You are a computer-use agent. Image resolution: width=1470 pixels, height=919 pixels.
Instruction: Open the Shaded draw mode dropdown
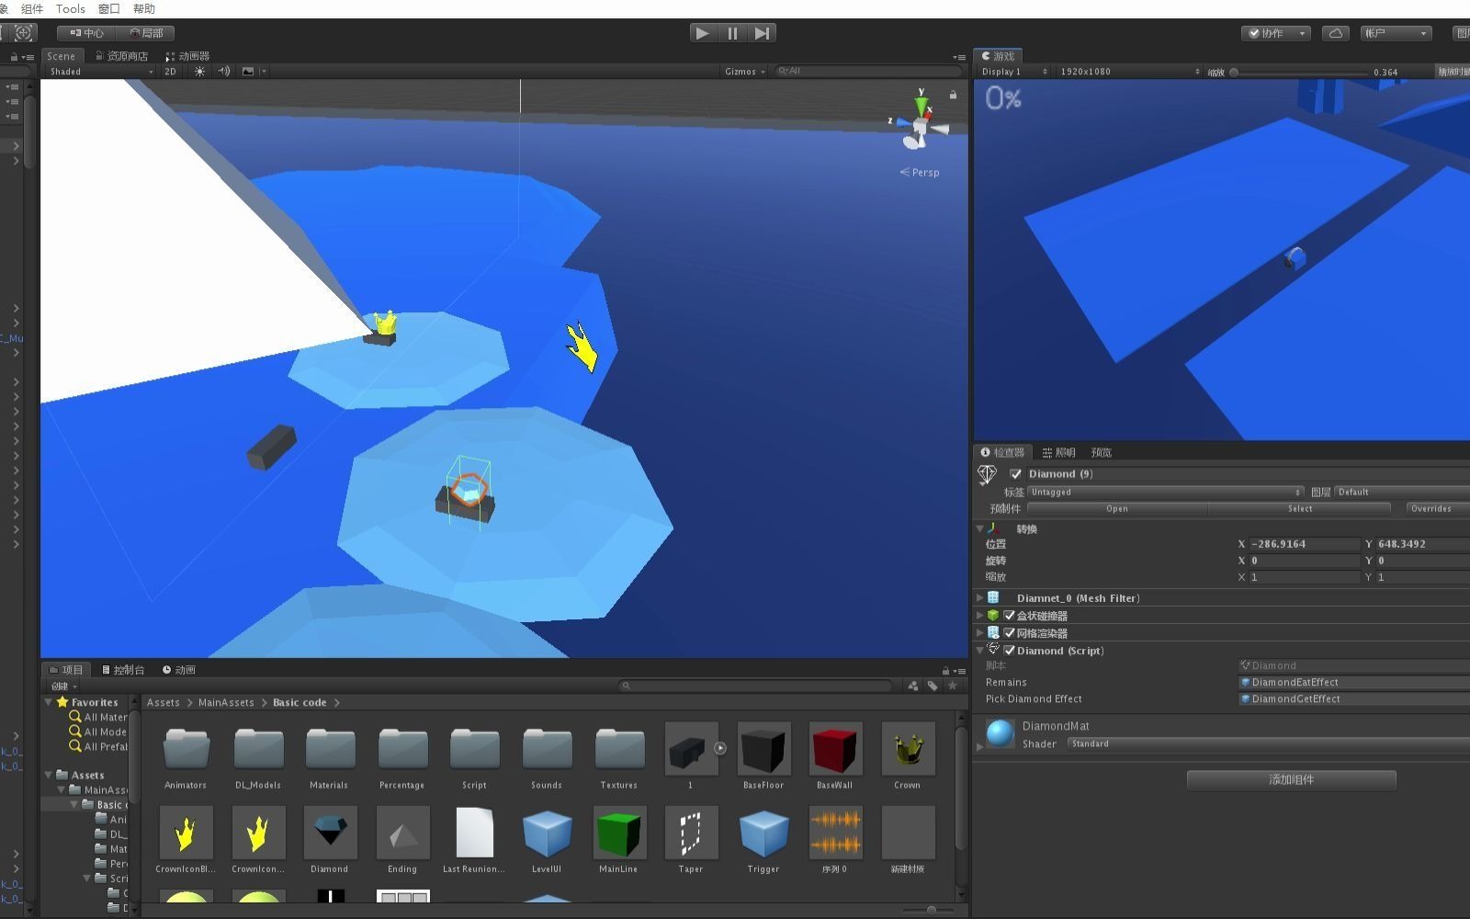tap(98, 71)
